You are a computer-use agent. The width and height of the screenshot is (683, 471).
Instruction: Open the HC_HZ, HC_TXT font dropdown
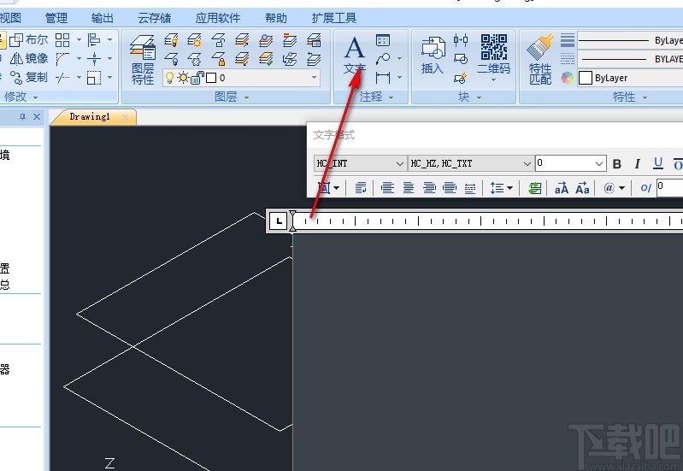click(x=527, y=164)
